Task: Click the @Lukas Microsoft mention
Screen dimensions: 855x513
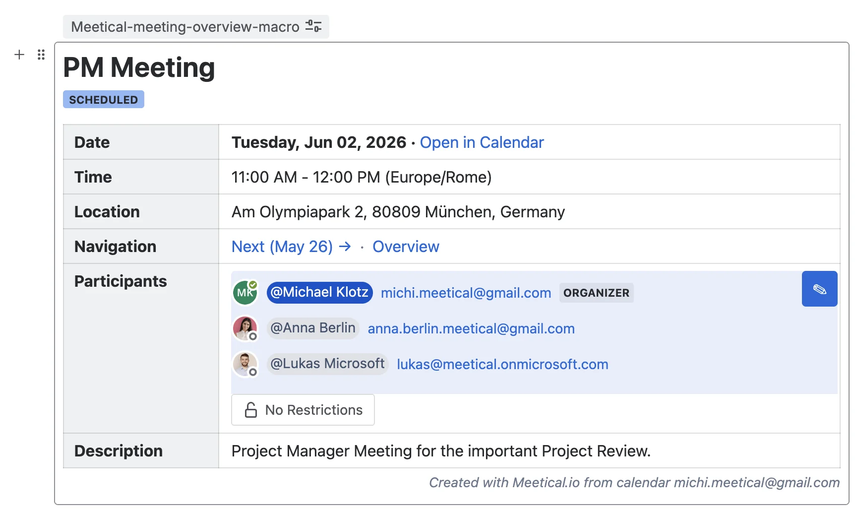Action: coord(327,364)
